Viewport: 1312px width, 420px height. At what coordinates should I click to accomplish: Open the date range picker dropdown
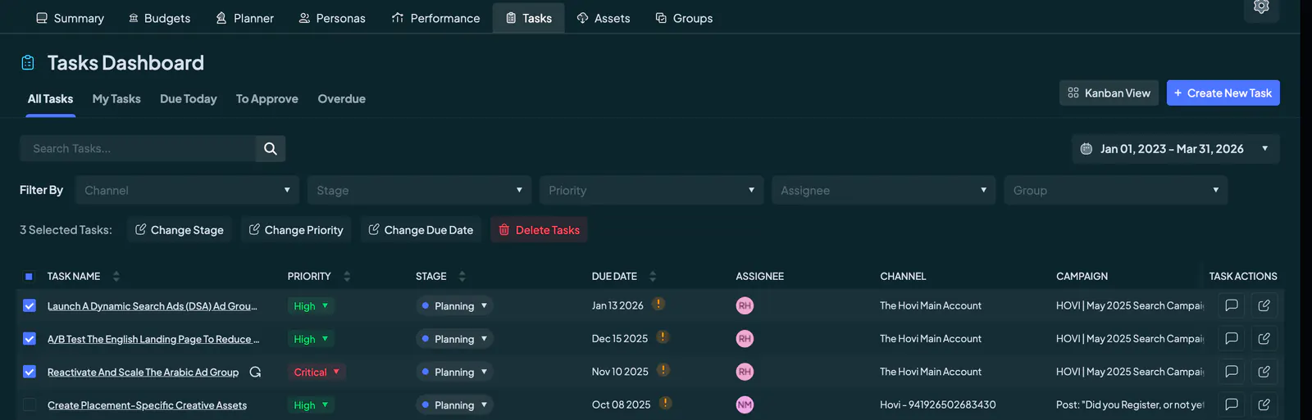[1176, 148]
